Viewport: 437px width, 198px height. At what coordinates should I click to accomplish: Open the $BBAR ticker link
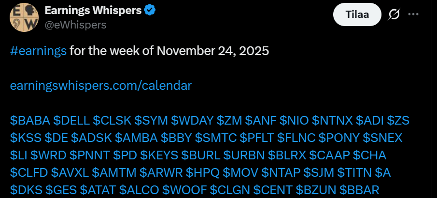(359, 190)
